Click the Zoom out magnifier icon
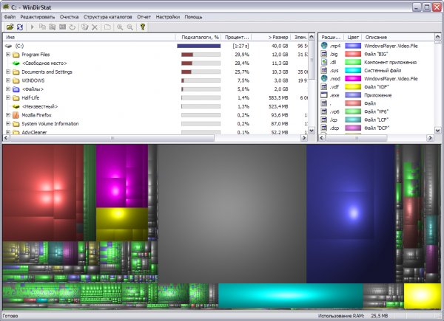 pos(130,27)
